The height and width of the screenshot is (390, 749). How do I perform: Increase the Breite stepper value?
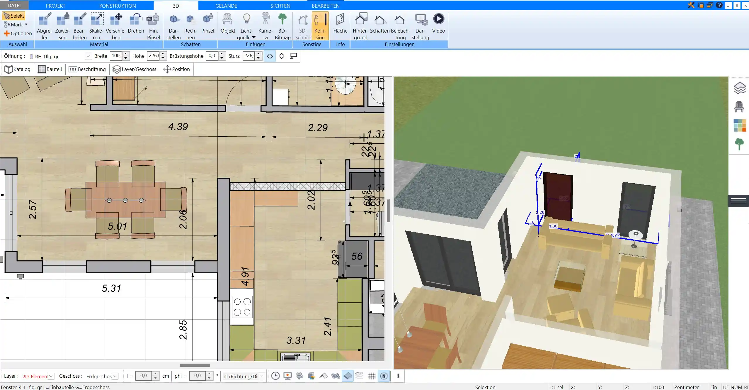point(126,54)
